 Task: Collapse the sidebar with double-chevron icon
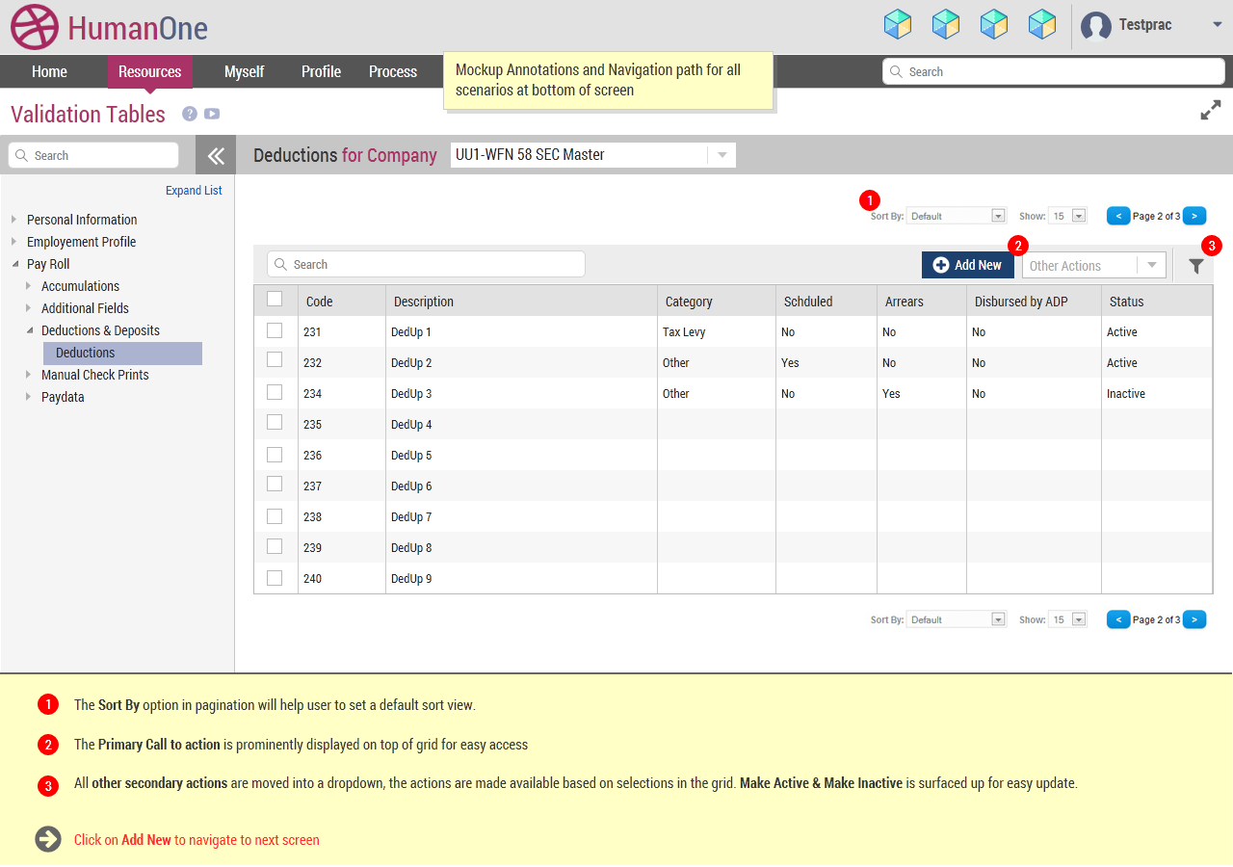216,155
